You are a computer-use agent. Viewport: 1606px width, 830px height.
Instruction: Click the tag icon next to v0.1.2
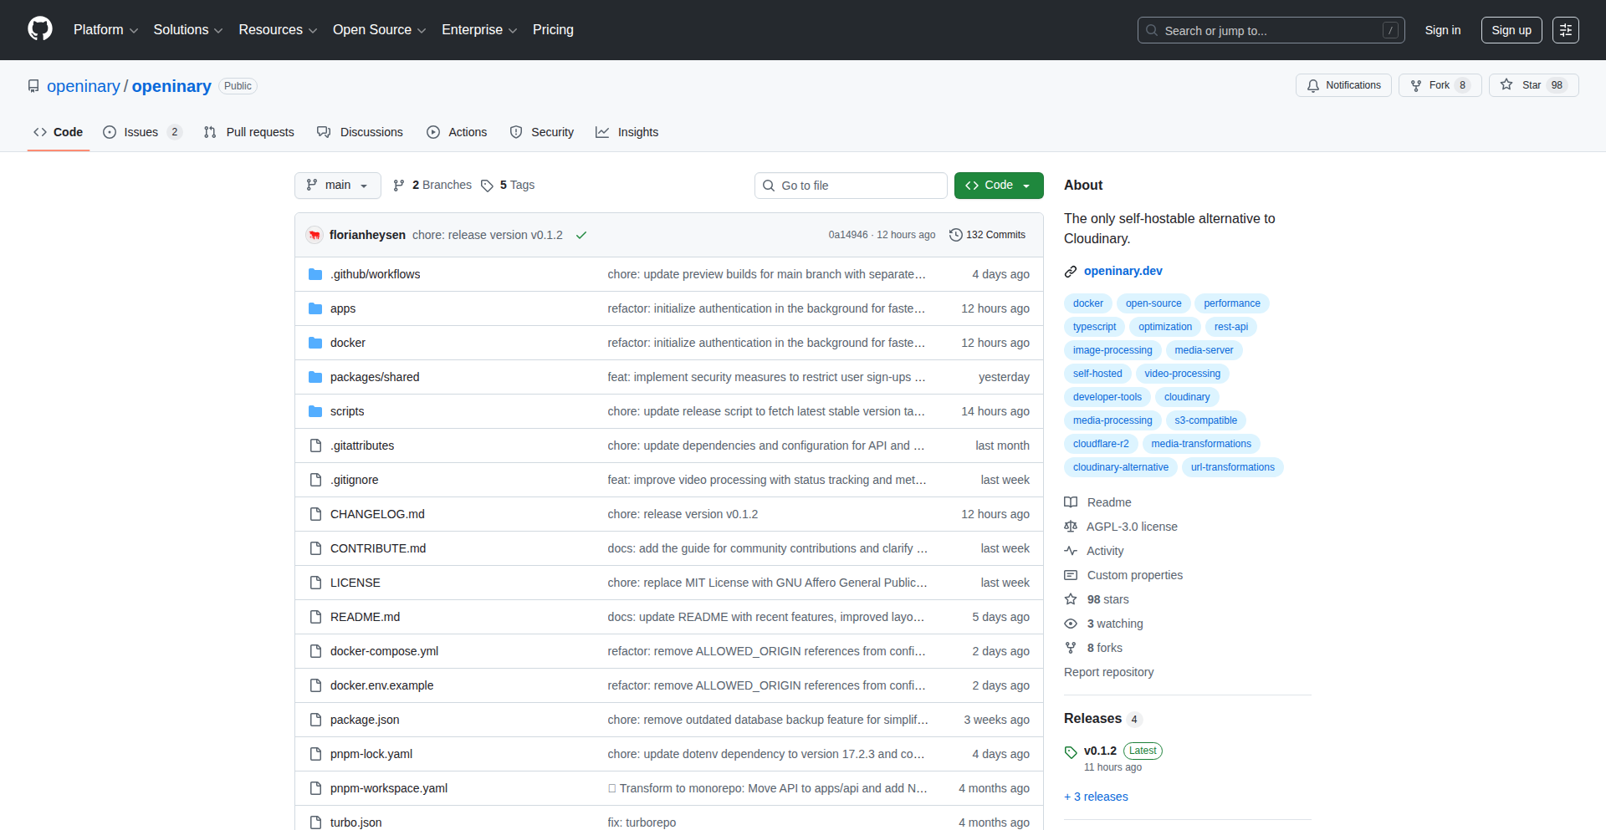tap(1071, 751)
